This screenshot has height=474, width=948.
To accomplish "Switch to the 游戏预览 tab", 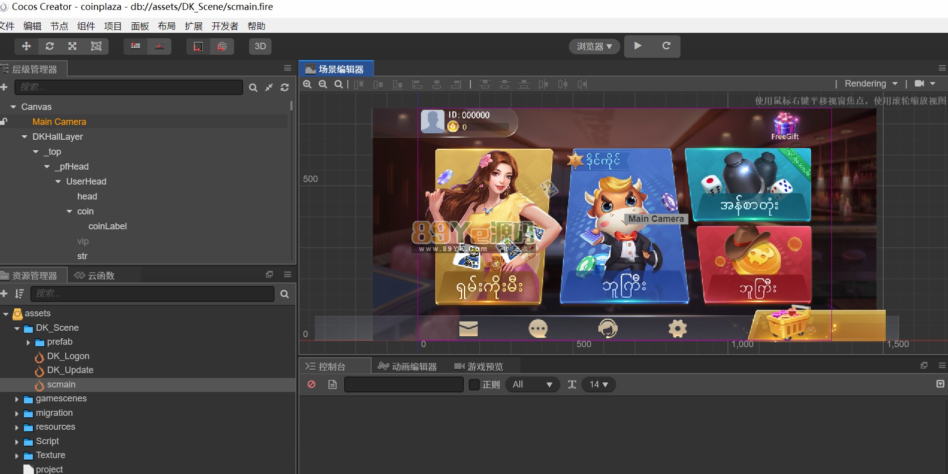I will click(x=479, y=367).
